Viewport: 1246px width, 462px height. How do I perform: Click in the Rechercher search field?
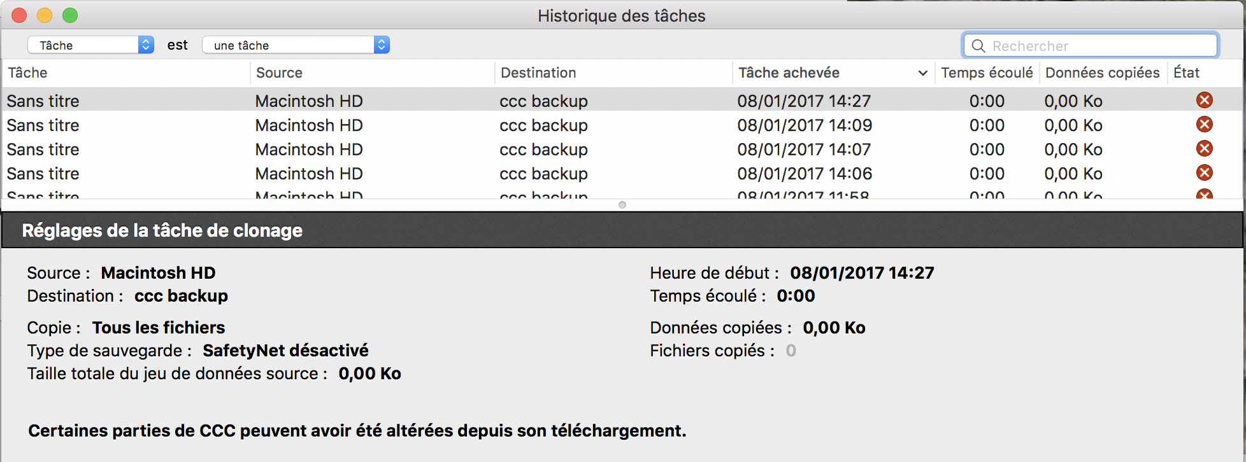click(1096, 46)
